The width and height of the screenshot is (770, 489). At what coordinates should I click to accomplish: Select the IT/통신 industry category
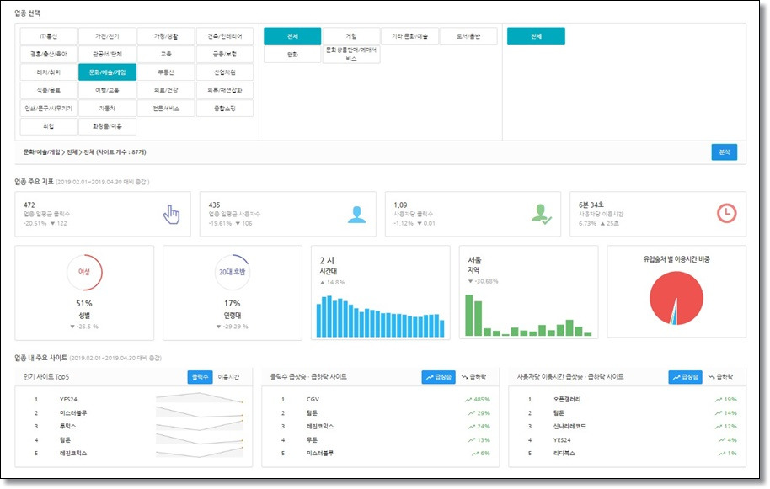coord(49,36)
